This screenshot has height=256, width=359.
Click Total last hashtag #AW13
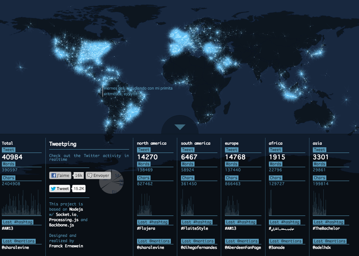click(x=8, y=228)
